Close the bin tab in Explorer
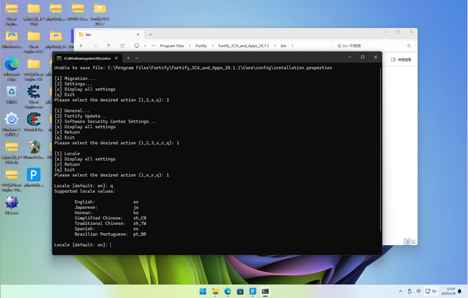The height and width of the screenshot is (298, 468). point(138,34)
